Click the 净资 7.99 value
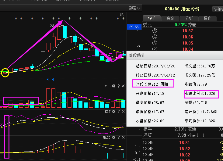The width and height of the screenshot is (223, 161). click(182, 135)
